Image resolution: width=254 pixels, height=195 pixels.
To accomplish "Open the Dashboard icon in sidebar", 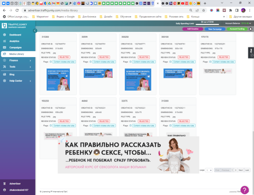I will [5, 35].
